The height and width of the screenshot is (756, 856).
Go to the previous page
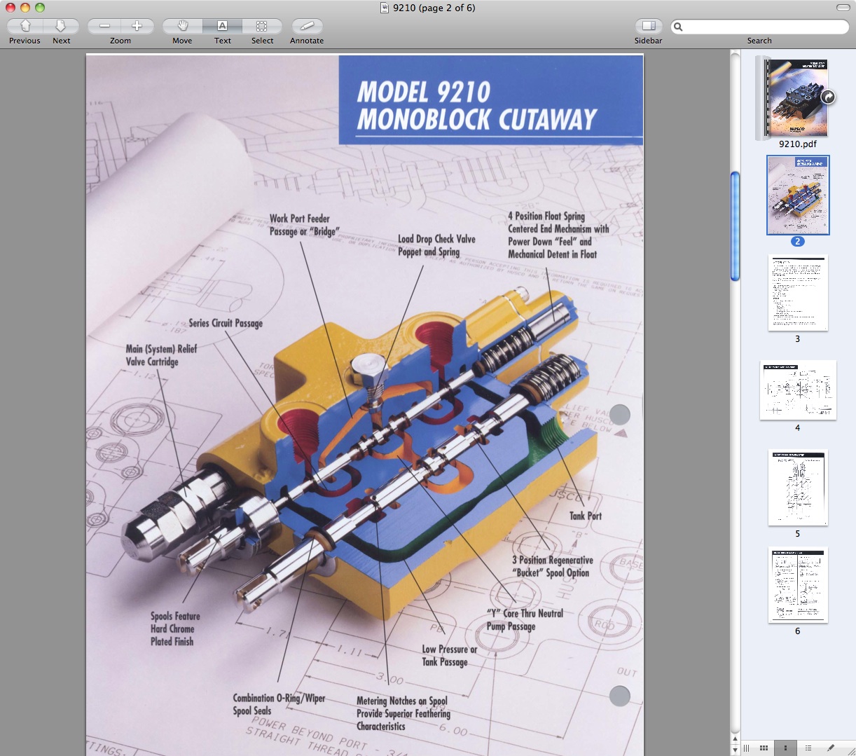coord(25,27)
